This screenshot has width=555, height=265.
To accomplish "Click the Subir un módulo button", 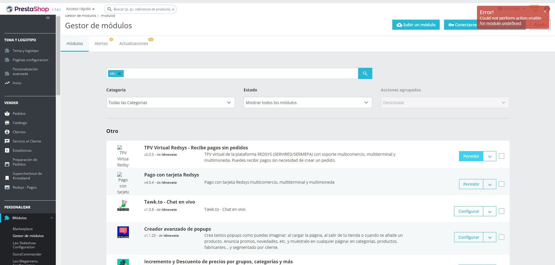I will tap(416, 25).
